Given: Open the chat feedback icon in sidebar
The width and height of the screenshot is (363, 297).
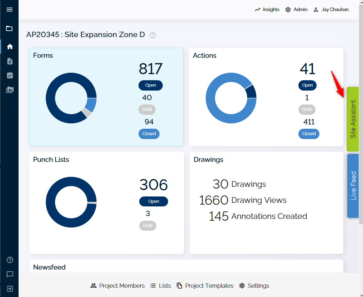Looking at the screenshot, I should (10, 274).
